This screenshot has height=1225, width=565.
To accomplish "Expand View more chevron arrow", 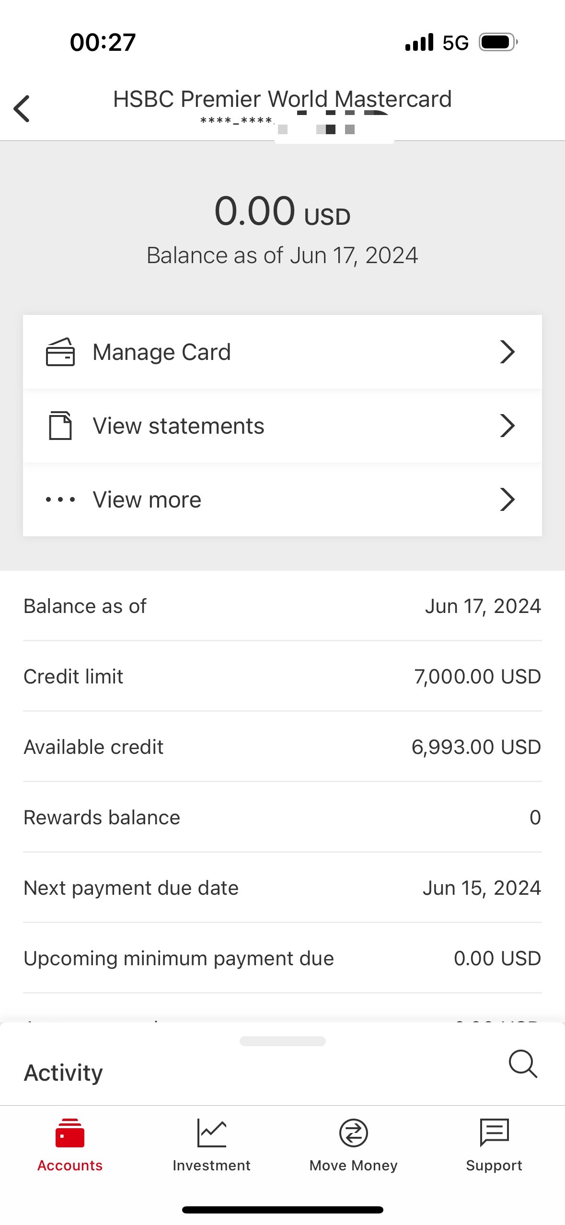I will [507, 499].
